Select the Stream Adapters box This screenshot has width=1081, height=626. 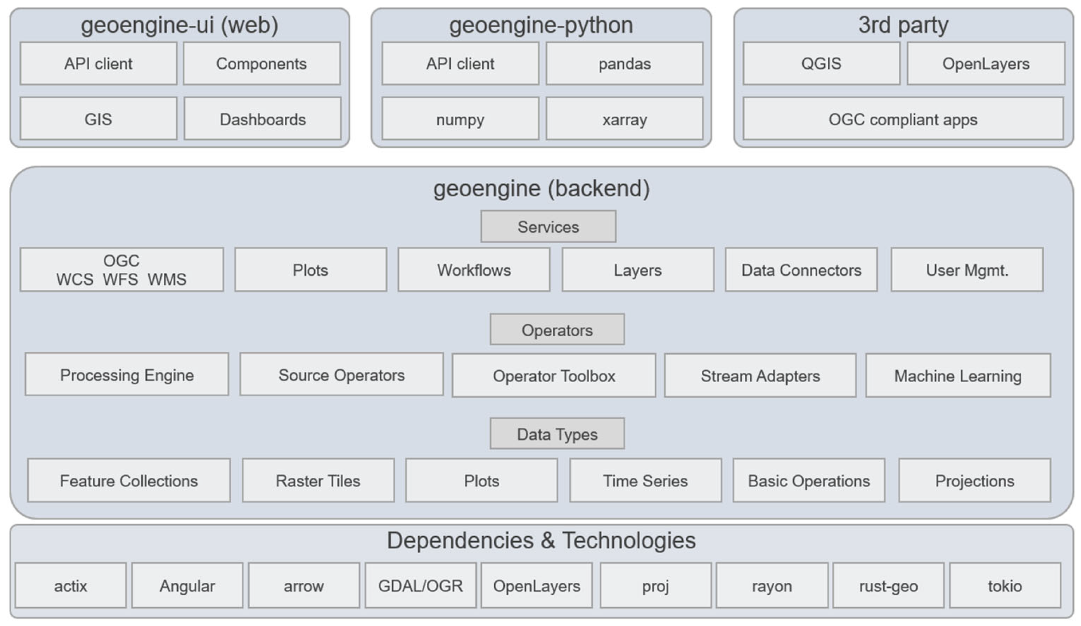pos(760,376)
